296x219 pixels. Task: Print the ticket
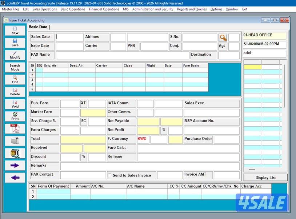15,116
